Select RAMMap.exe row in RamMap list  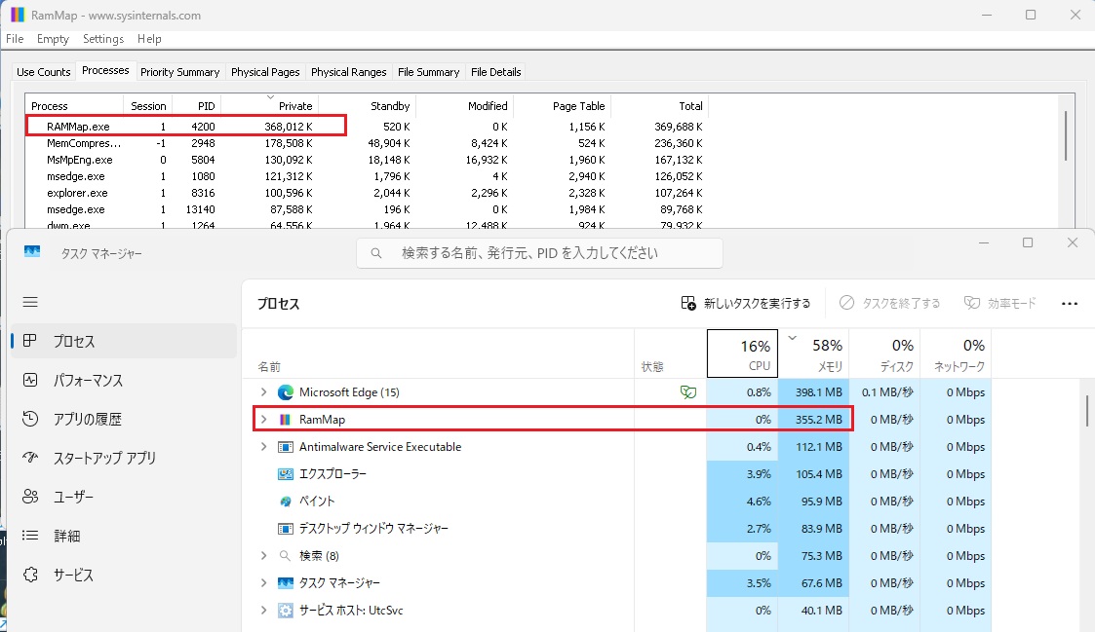click(x=367, y=127)
